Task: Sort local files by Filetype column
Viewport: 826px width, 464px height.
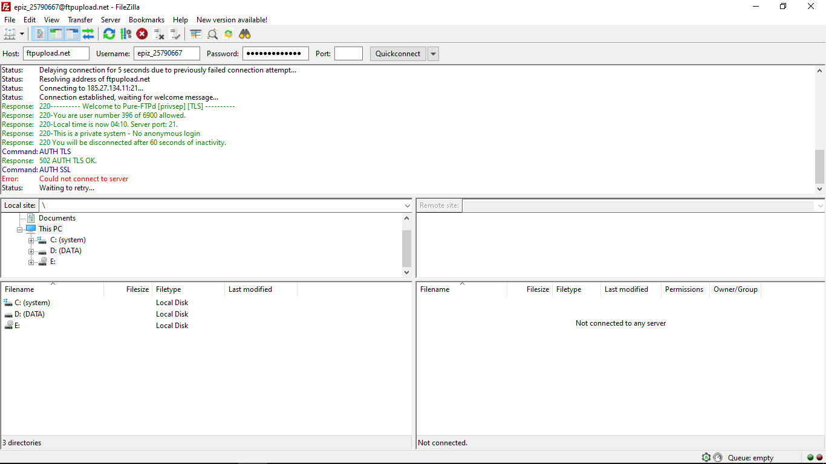Action: pyautogui.click(x=188, y=289)
